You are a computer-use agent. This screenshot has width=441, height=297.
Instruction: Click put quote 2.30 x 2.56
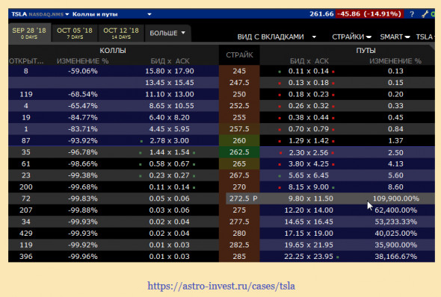309,152
